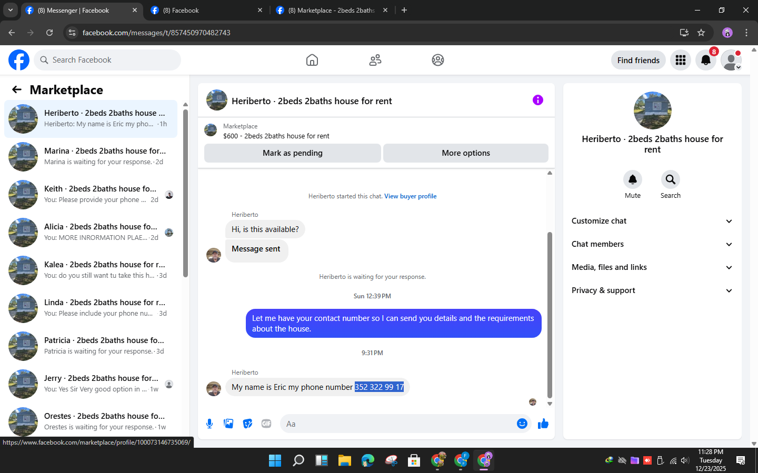This screenshot has width=758, height=473.
Task: Open the Home feed icon
Action: (312, 60)
